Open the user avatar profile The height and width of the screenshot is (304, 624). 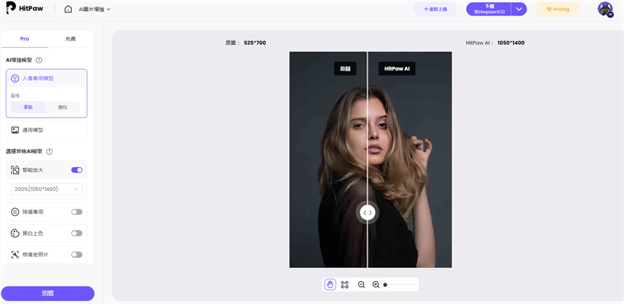click(605, 9)
